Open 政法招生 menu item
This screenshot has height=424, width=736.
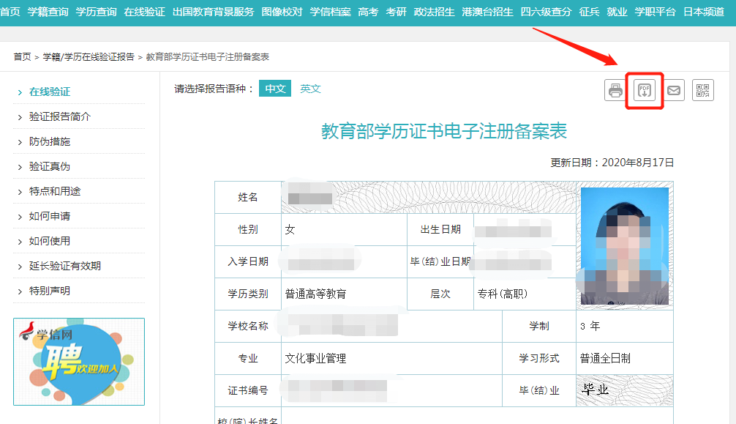tap(434, 12)
